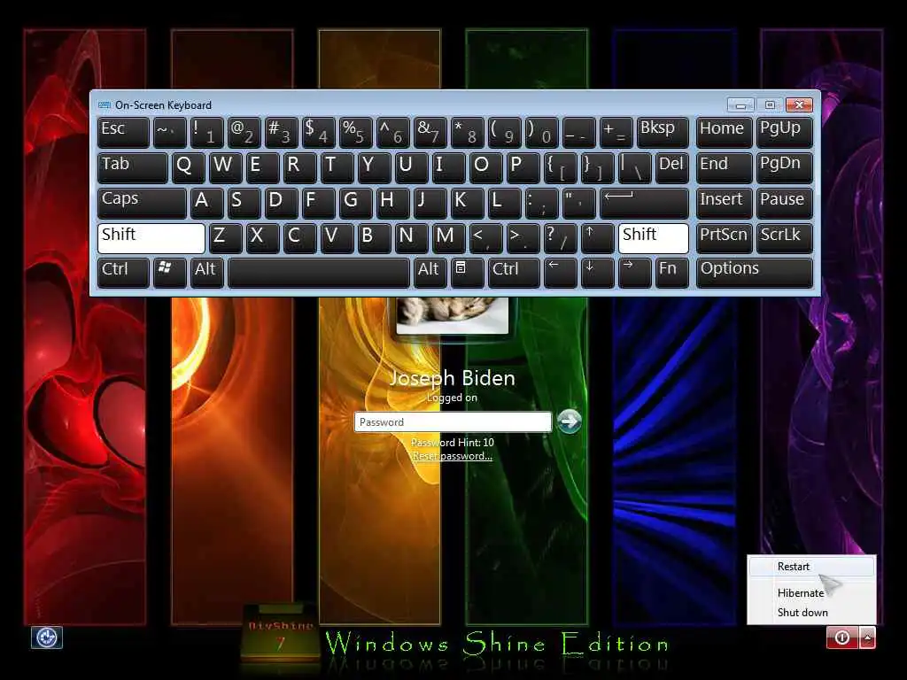Choose Hibernate from power menu

[811, 592]
